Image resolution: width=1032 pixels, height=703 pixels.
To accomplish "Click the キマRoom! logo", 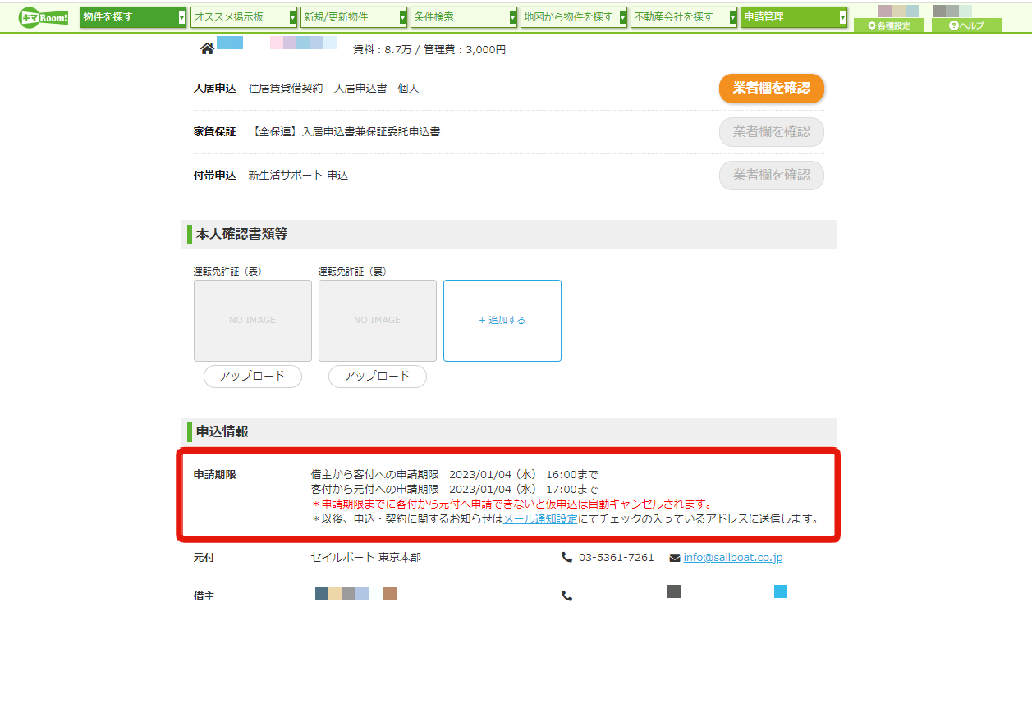I will pos(44,17).
